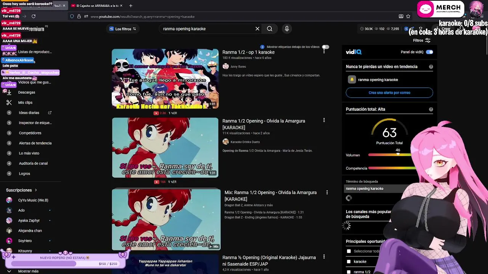Click the Competencia score bar
Screen dimensions: 488x274
[x=391, y=168]
